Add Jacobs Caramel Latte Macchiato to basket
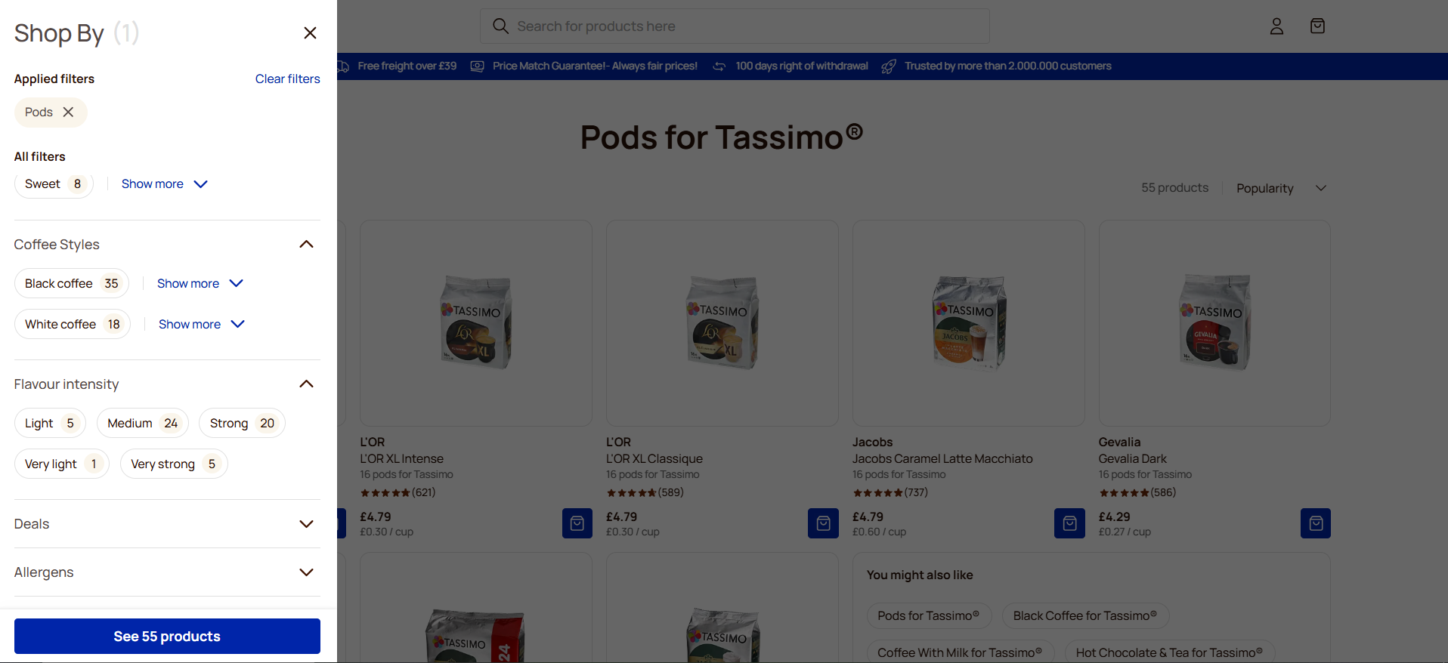Screen dimensions: 1448x663 click(x=1069, y=523)
